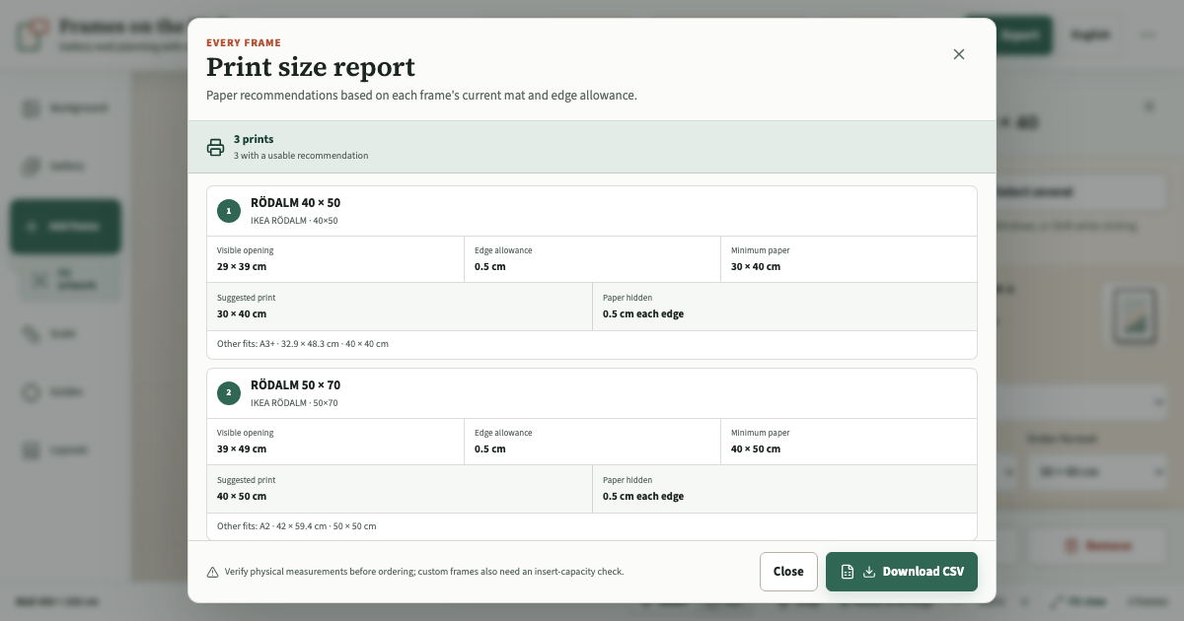Click the red Remove button behind the dialog
The width and height of the screenshot is (1184, 621).
pos(1098,545)
